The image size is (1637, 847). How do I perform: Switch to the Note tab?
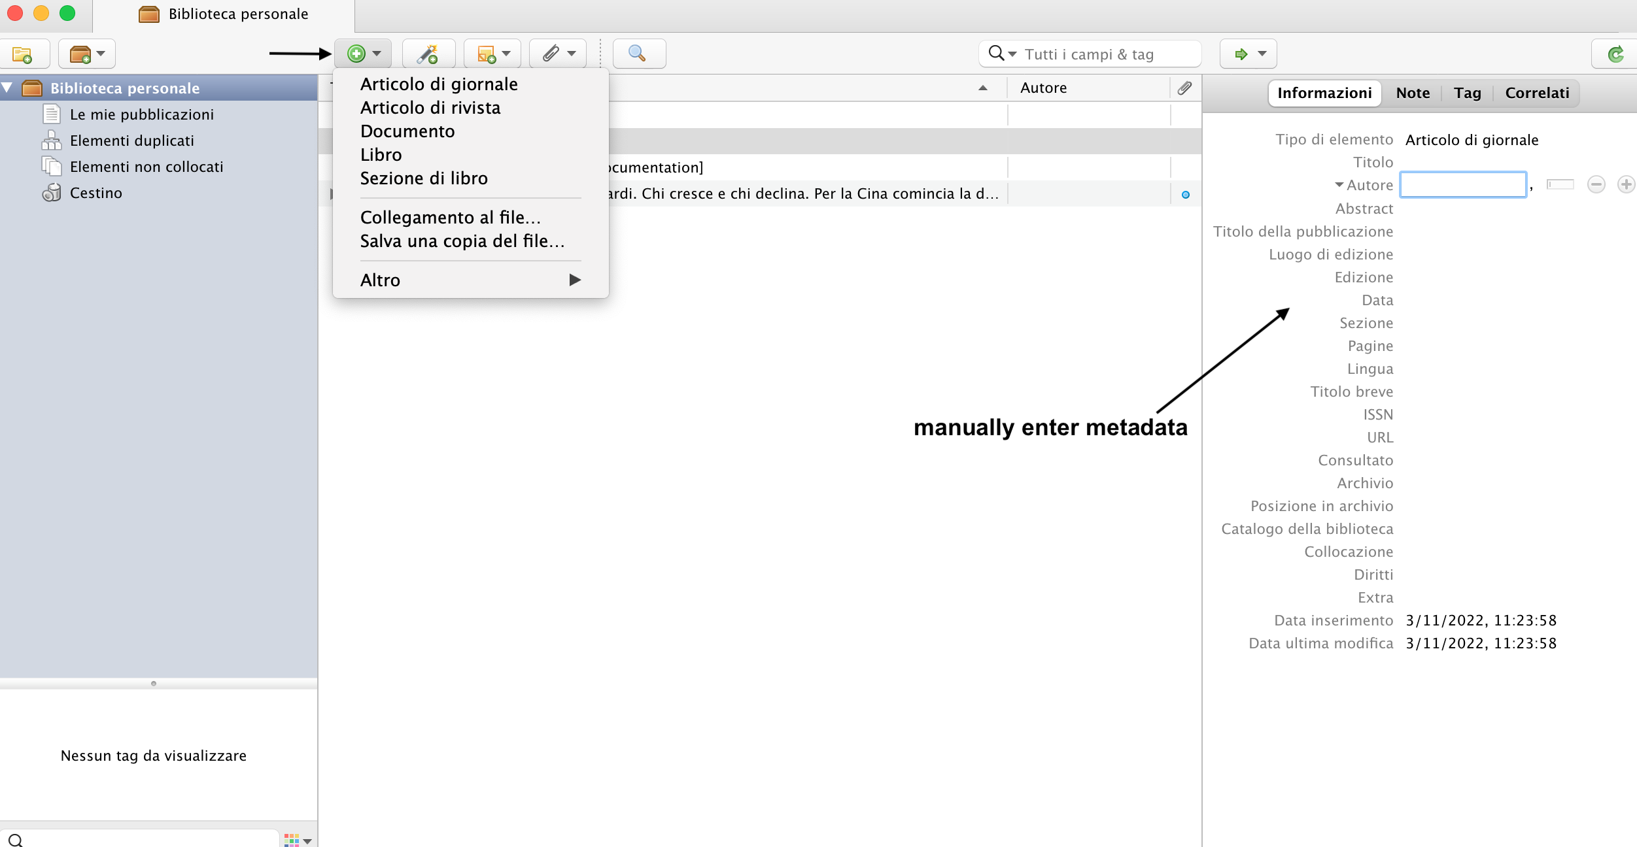1413,93
